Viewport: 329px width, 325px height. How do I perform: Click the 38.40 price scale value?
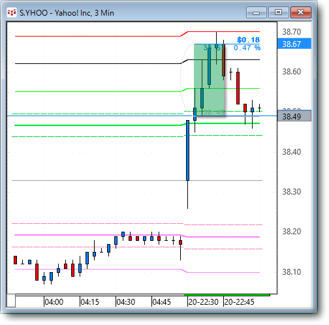(x=292, y=151)
